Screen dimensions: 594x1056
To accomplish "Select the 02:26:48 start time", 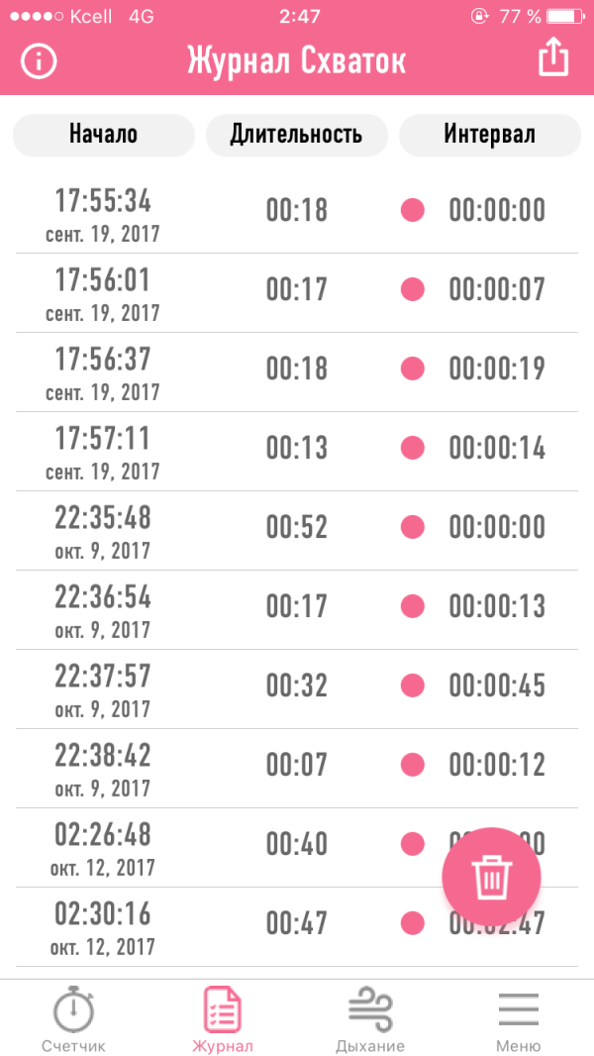I will tap(103, 835).
